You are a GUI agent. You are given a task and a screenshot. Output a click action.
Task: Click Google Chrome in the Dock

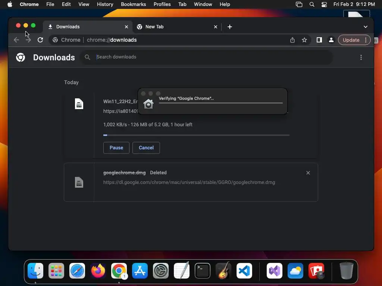119,271
